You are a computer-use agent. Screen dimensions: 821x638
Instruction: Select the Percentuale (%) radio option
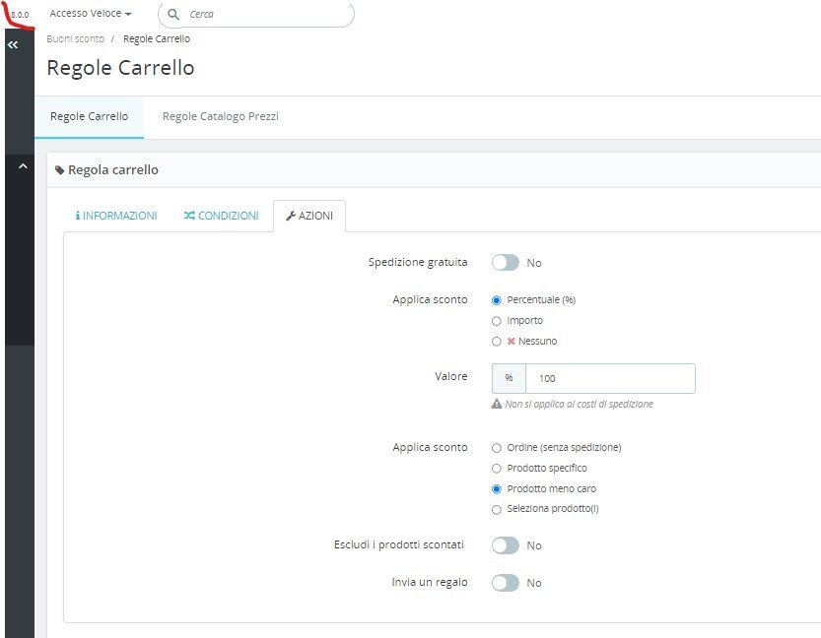coord(497,300)
